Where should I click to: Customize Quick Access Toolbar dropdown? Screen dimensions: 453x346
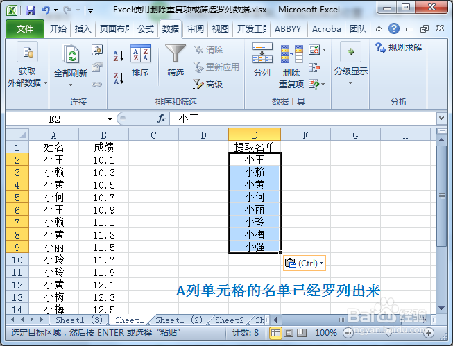point(90,11)
